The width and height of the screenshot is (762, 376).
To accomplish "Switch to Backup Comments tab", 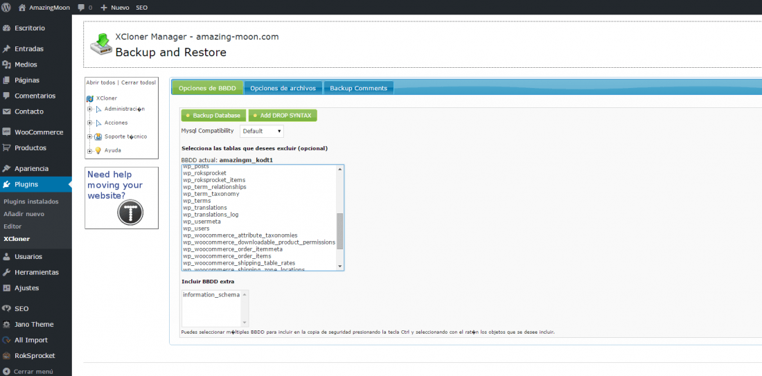I will pyautogui.click(x=359, y=88).
